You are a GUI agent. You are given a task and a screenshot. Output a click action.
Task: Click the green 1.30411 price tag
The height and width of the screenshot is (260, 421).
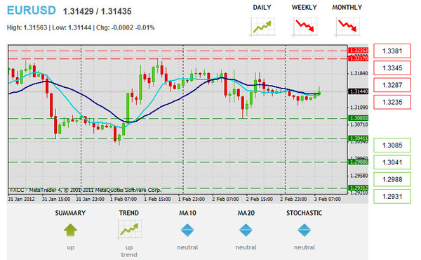359,138
